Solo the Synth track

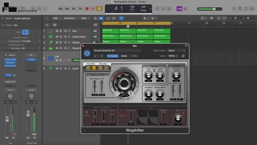click(61, 69)
